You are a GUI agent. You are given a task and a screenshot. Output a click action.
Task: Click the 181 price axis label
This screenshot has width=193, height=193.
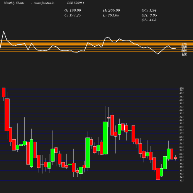point(181,164)
